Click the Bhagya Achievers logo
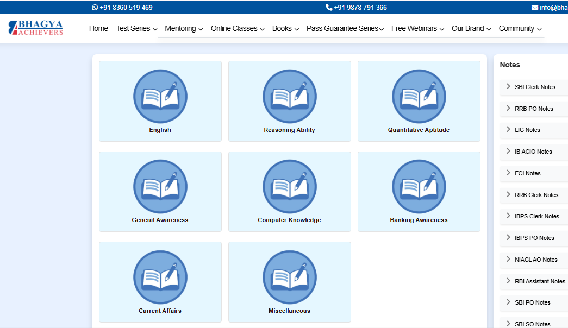568x328 pixels. 36,28
